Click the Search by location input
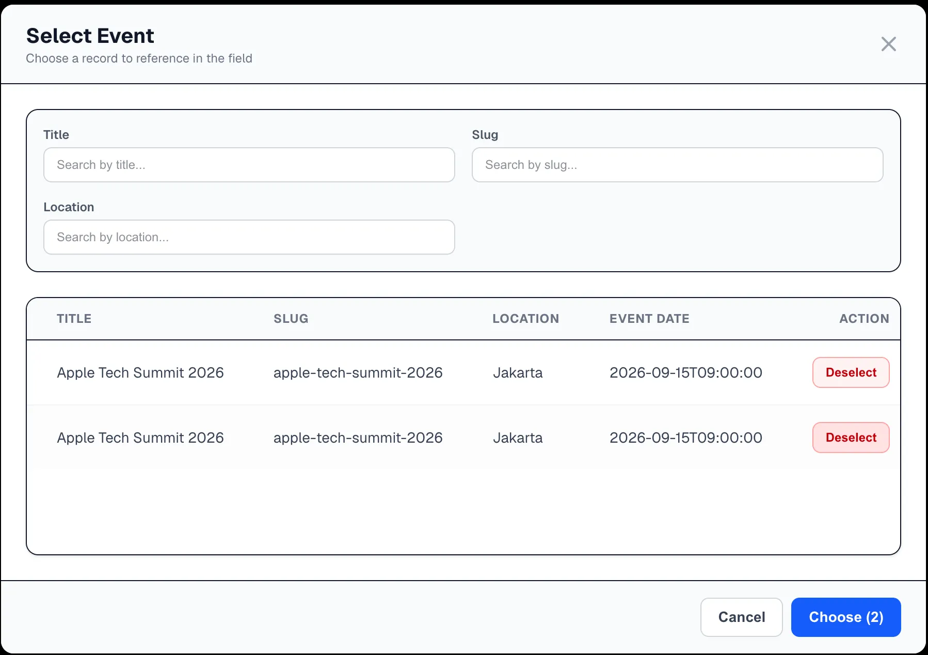The height and width of the screenshot is (655, 928). click(249, 237)
